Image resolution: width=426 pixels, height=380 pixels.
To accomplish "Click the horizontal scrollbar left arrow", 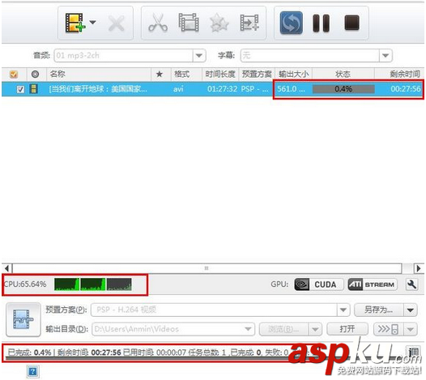I will pos(7,268).
